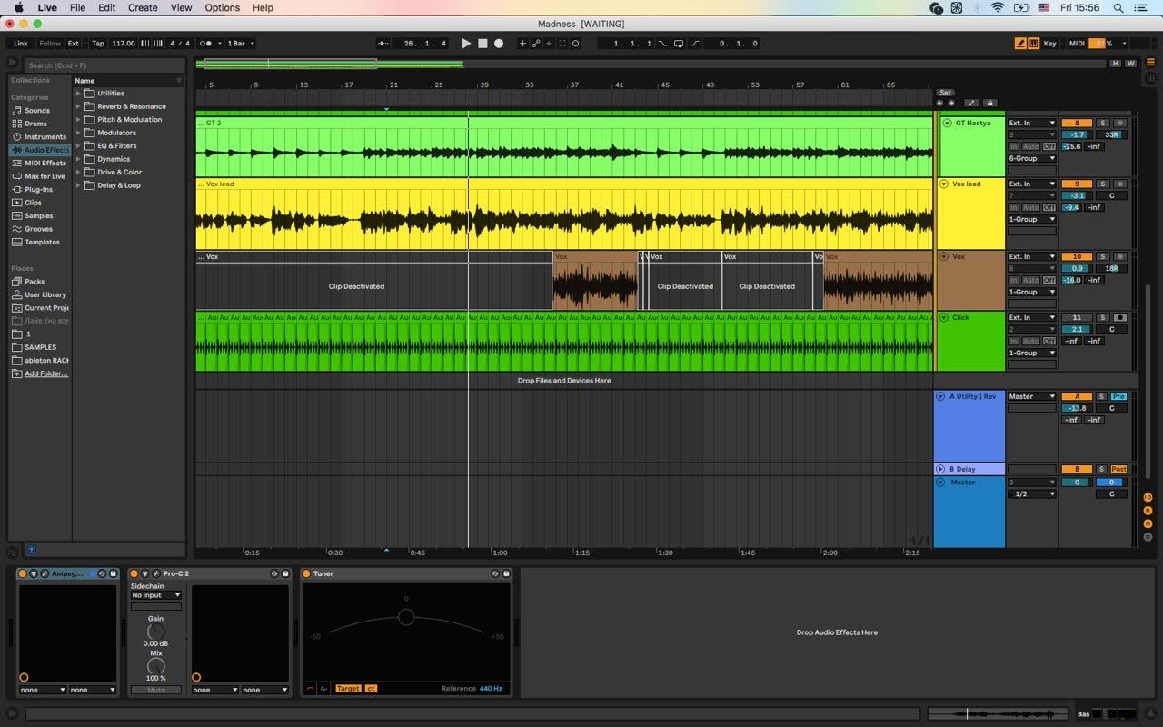Screen dimensions: 1163x727
Task: Click the Tap tempo button
Action: point(97,43)
